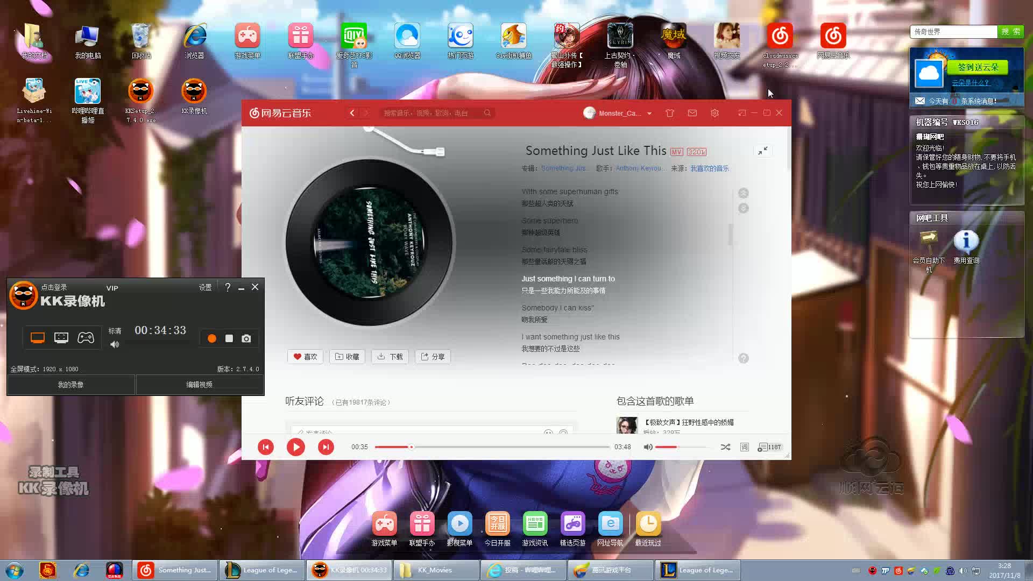Click the lyrics help question mark icon
The height and width of the screenshot is (581, 1033).
click(x=744, y=358)
